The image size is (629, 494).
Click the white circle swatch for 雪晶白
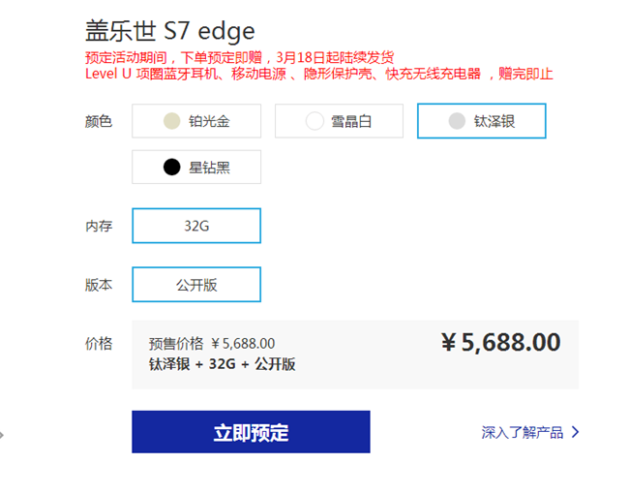point(314,121)
